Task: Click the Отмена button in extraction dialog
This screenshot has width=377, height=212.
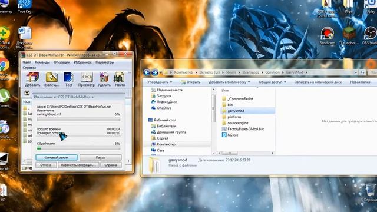Action: click(x=46, y=165)
